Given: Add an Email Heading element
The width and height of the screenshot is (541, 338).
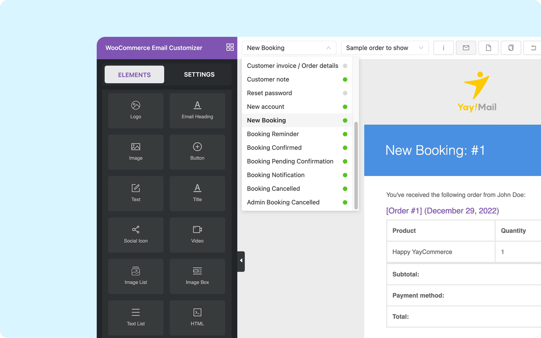Looking at the screenshot, I should coord(197,111).
